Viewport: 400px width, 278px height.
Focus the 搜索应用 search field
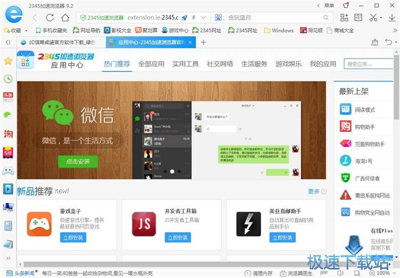[x=369, y=64]
